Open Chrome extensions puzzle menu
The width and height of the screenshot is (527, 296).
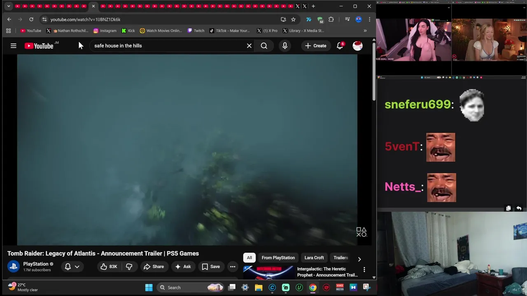pos(331,19)
